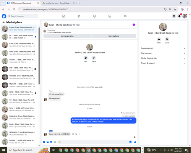This screenshot has height=153, width=191.
Task: Open the Gaming icon in top navigation
Action: 125,16
